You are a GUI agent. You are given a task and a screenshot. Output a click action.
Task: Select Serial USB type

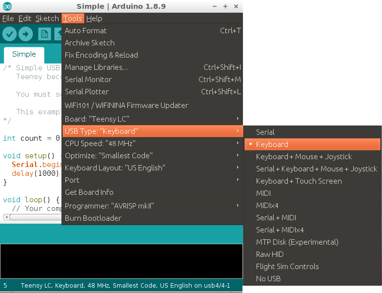pyautogui.click(x=312, y=132)
